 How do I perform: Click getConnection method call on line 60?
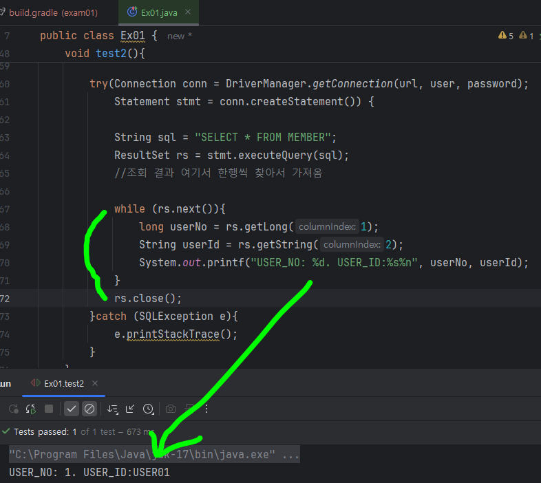(x=352, y=84)
